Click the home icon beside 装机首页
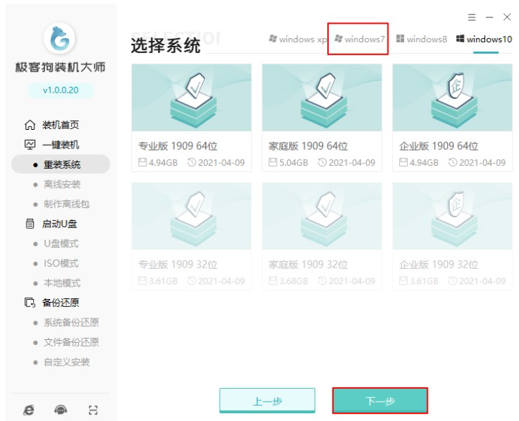 [x=29, y=125]
